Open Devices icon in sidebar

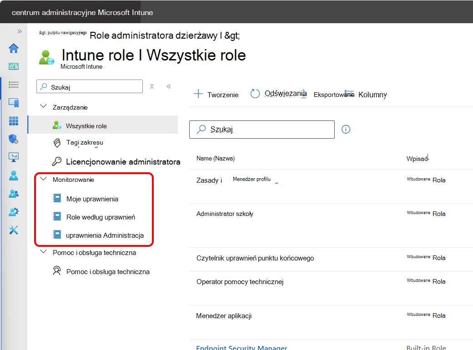pos(14,103)
